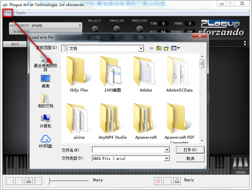
Task: Click the Open (打开) button
Action: (190, 150)
